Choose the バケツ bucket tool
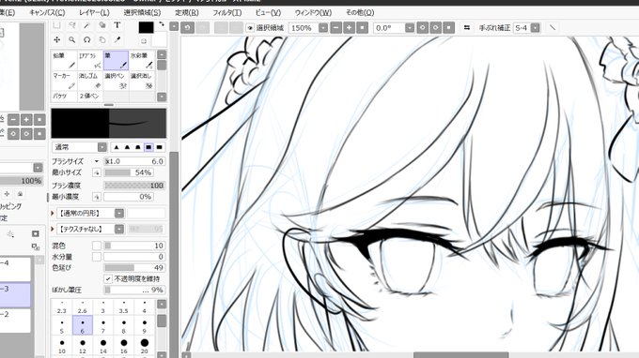Viewport: 639px width, 358px height. click(64, 97)
